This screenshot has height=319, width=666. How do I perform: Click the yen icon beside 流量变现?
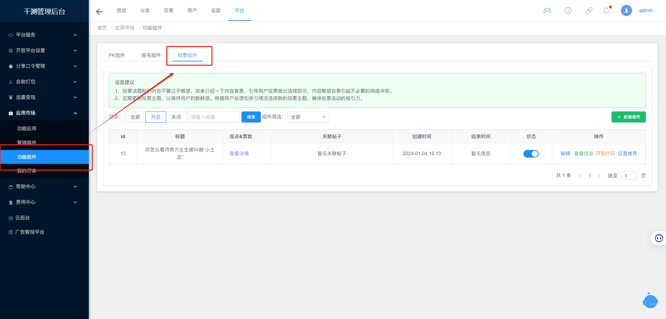tap(11, 98)
